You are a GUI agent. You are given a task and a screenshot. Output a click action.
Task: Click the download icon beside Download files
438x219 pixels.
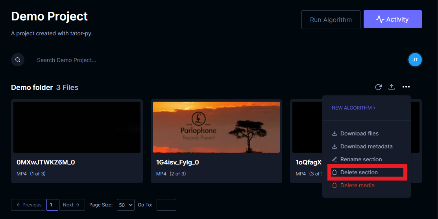point(335,133)
